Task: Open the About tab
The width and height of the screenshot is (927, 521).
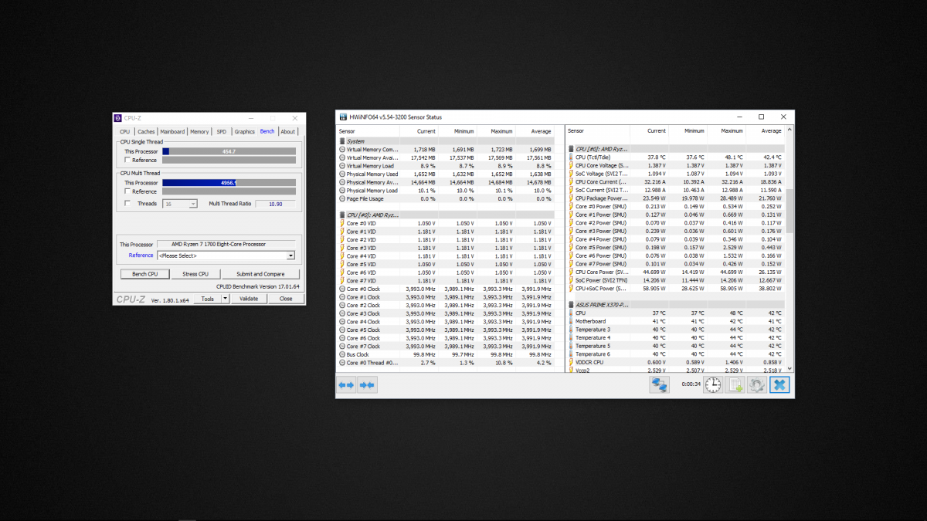Action: pos(288,131)
